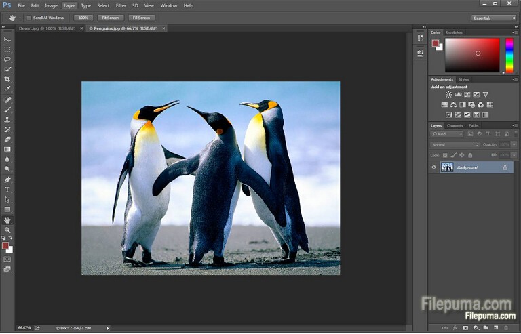Viewport: 521px width, 334px height.
Task: Click the Brightness/Contrast adjustment icon
Action: [448, 95]
